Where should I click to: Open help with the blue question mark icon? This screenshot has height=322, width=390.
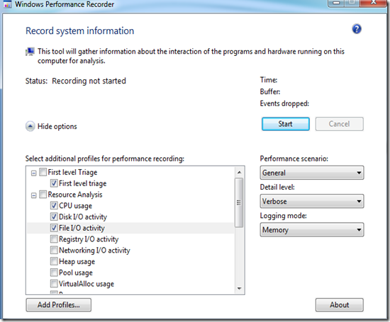click(x=357, y=29)
